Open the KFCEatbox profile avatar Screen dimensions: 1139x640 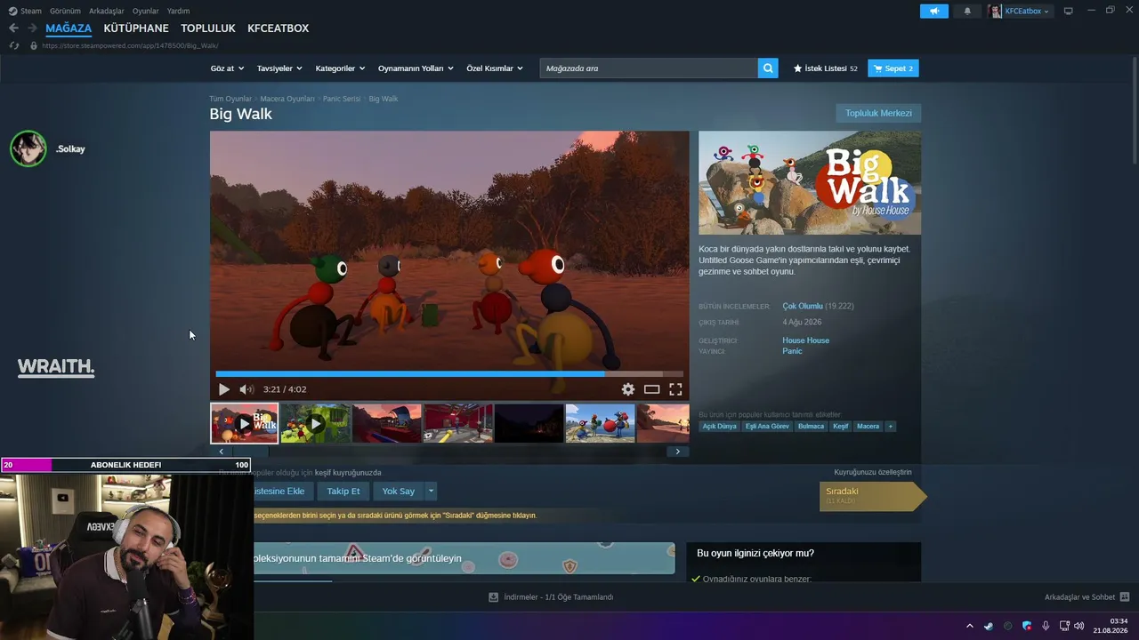click(995, 11)
